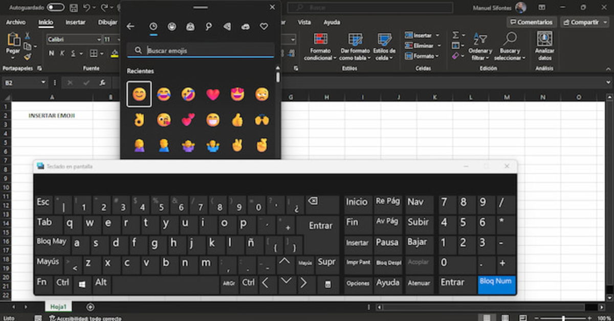Screen dimensions: 614x321
Task: Toggle Bloq May on the on-screen keyboard
Action: coord(51,242)
